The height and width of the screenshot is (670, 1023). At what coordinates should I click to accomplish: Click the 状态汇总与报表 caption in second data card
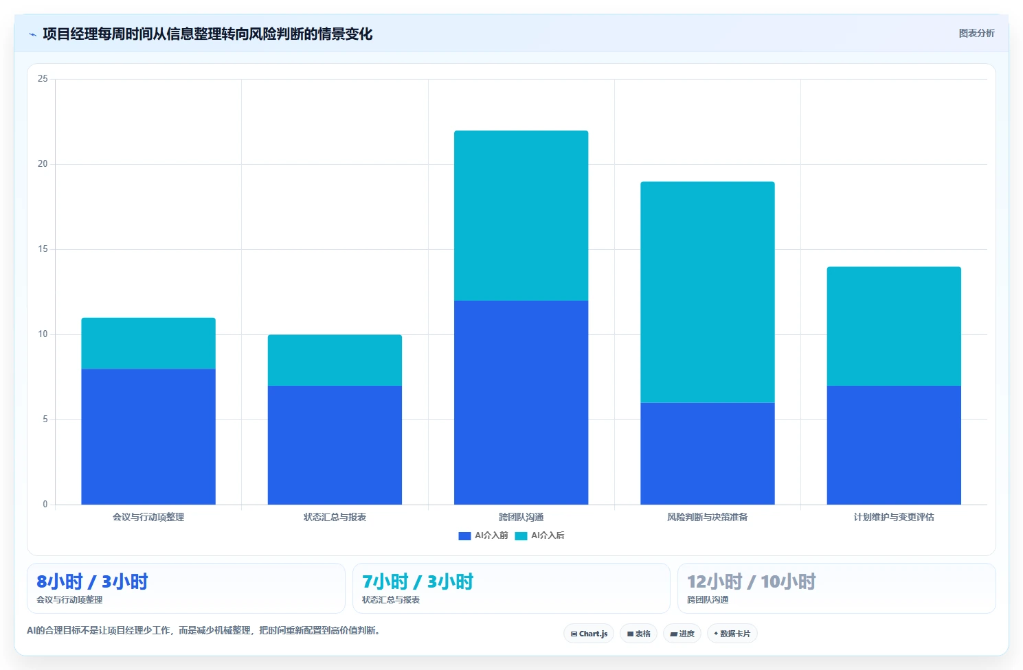click(391, 599)
